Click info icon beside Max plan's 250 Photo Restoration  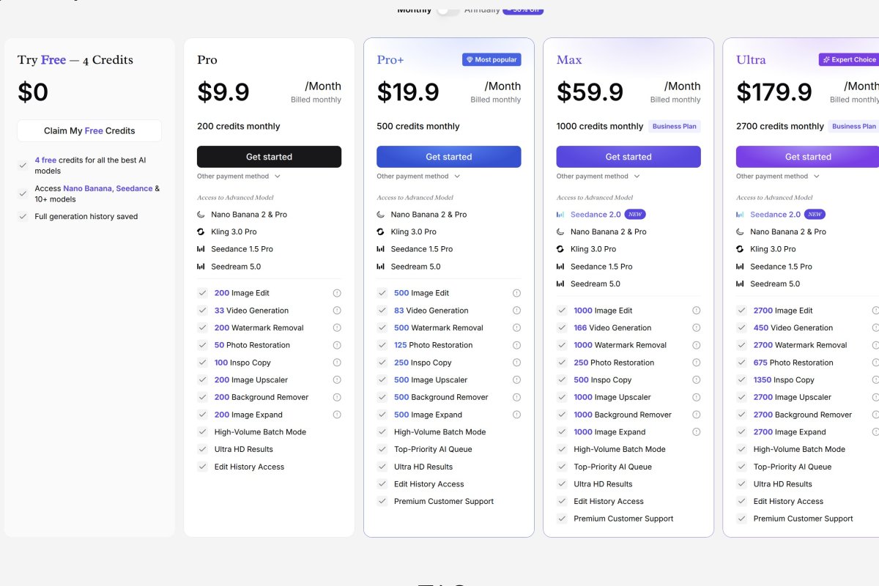696,363
